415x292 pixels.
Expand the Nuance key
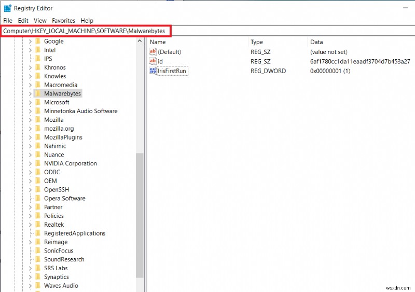(30, 155)
